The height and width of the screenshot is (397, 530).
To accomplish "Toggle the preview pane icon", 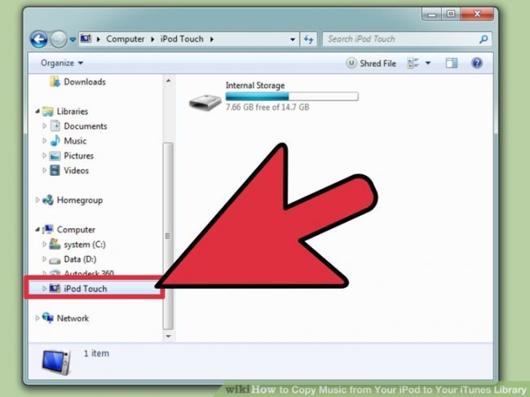I will click(453, 63).
